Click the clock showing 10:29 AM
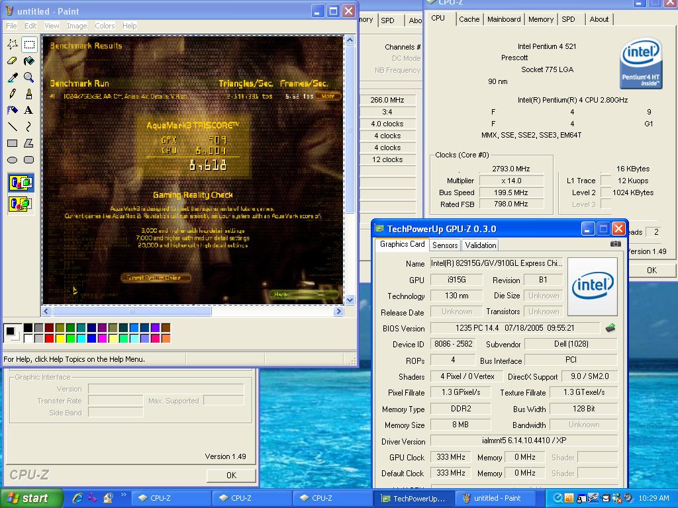 click(654, 498)
